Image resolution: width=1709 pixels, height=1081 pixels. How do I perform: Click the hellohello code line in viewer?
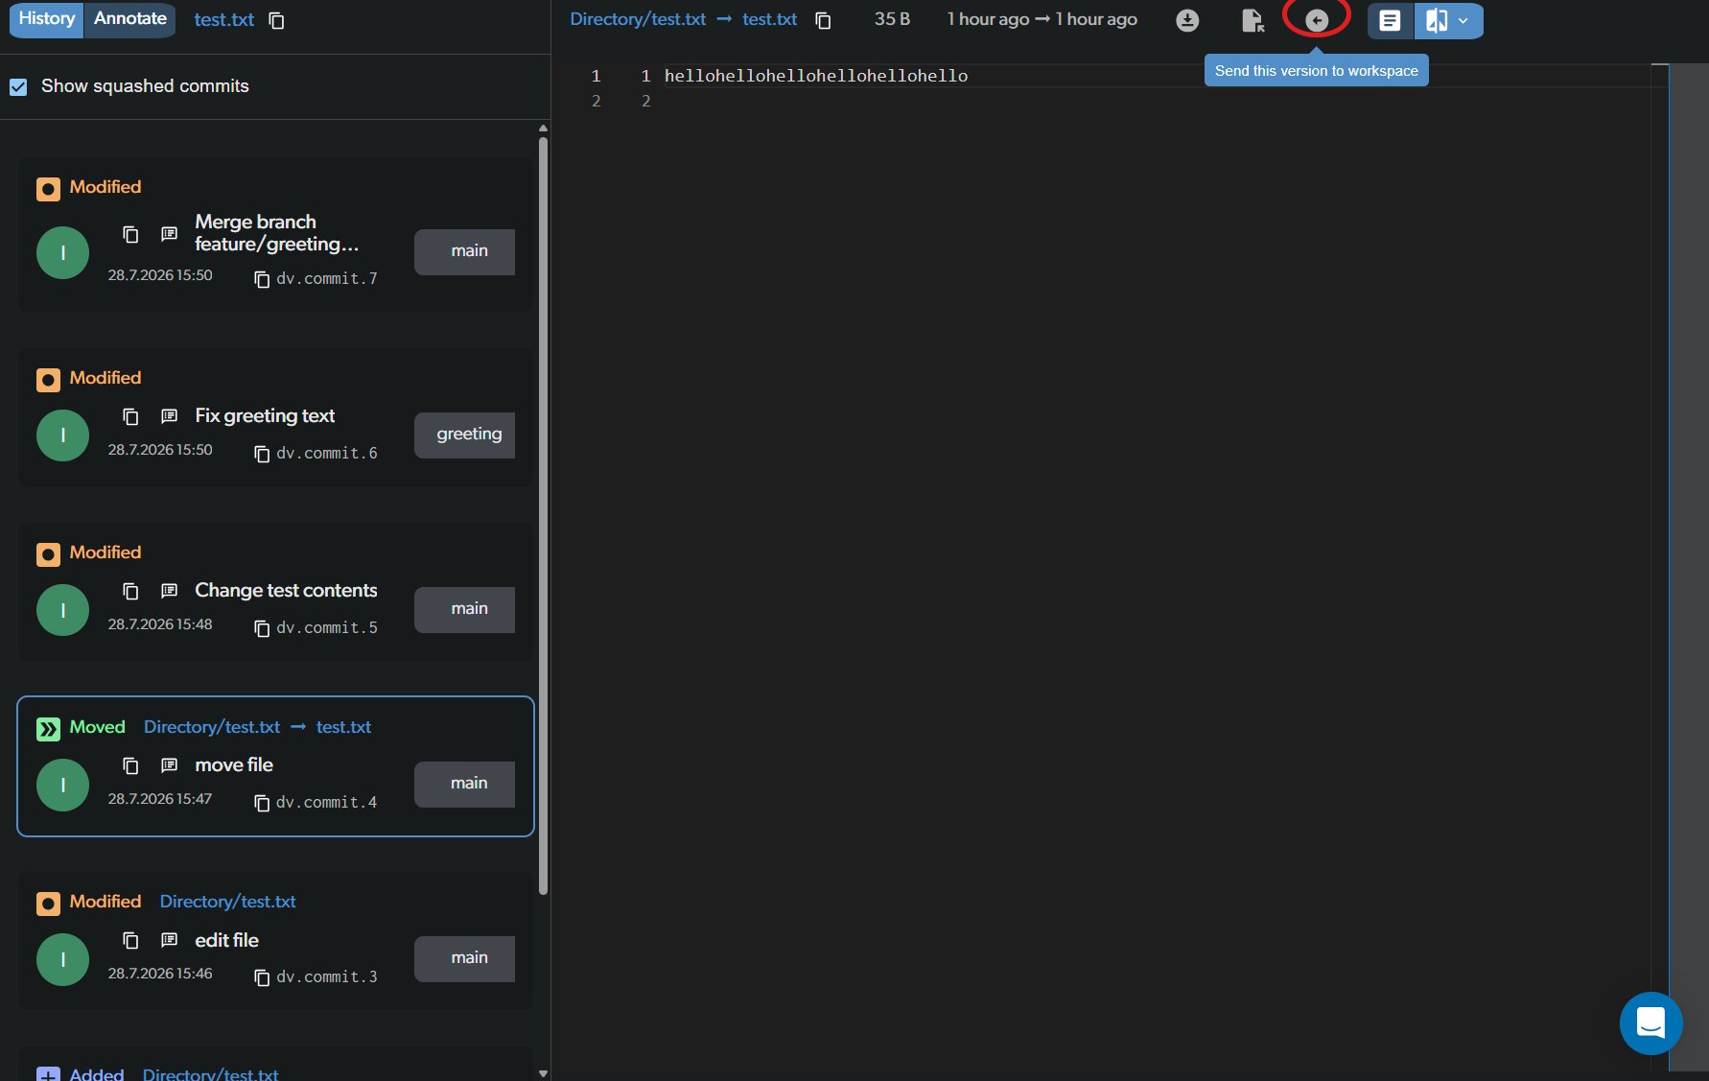pos(816,76)
